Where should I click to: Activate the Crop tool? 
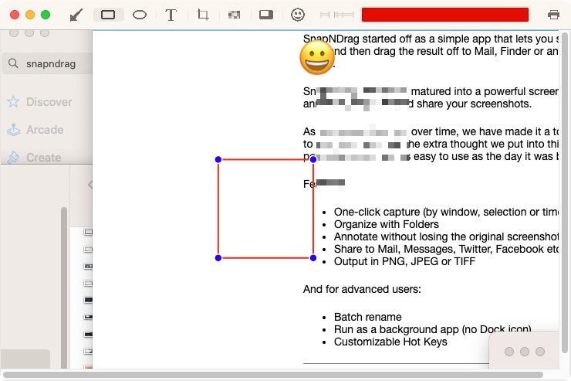click(203, 15)
